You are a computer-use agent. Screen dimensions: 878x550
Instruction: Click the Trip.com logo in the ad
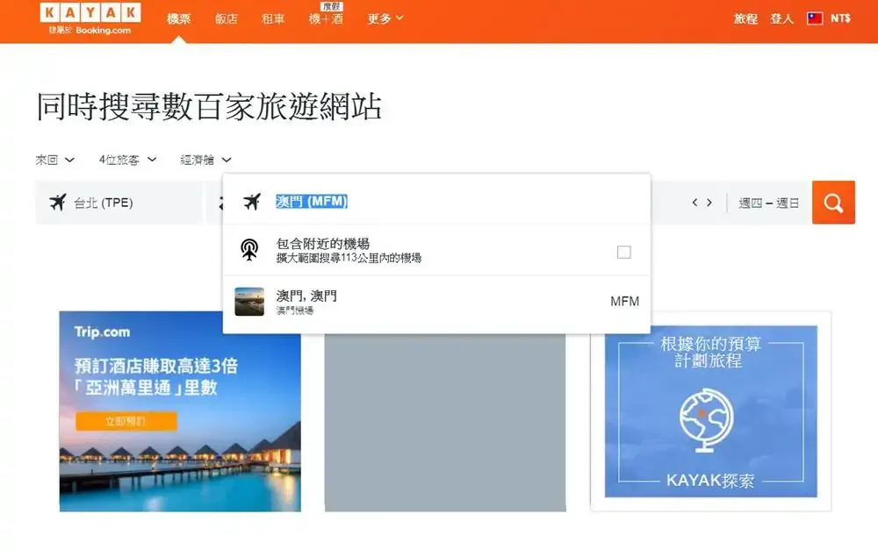(x=102, y=332)
